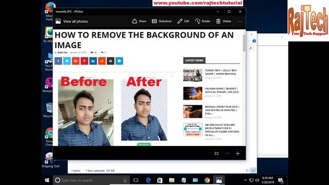The height and width of the screenshot is (185, 329).
Task: Click the taskbar search box
Action: [92, 180]
